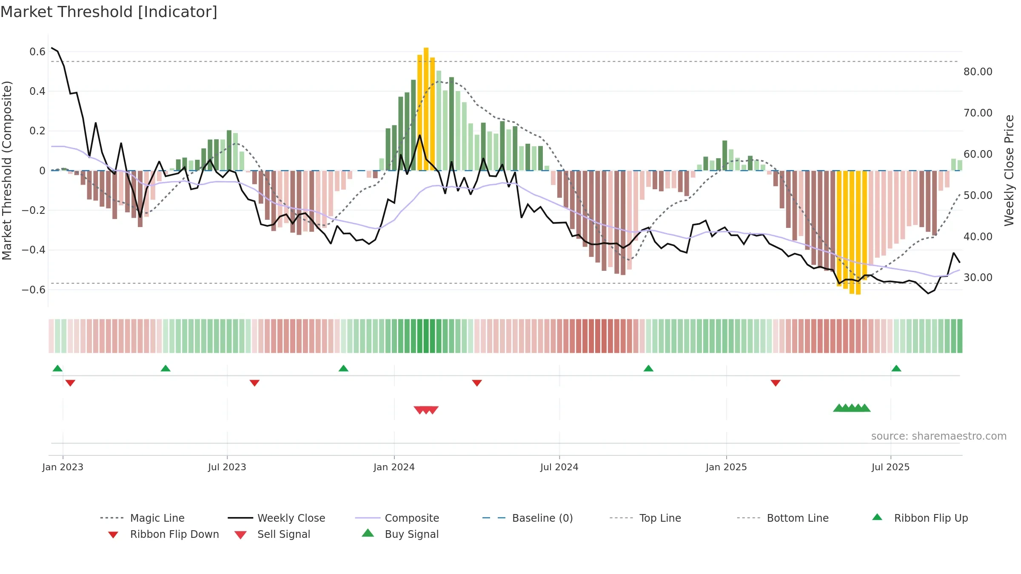The height and width of the screenshot is (574, 1021).
Task: Click the 30.00 right axis price label
Action: pyautogui.click(x=978, y=278)
